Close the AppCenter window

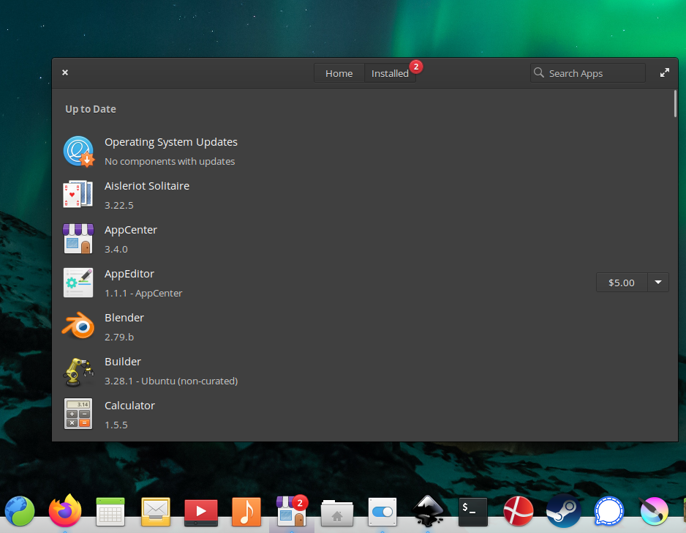tap(65, 72)
